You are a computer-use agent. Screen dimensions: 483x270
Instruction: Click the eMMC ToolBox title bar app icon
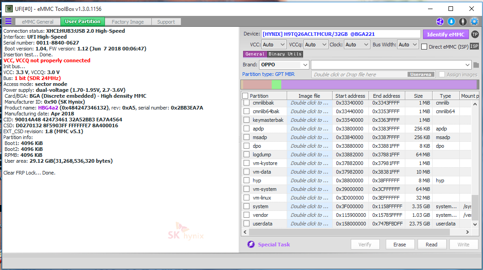click(x=9, y=9)
